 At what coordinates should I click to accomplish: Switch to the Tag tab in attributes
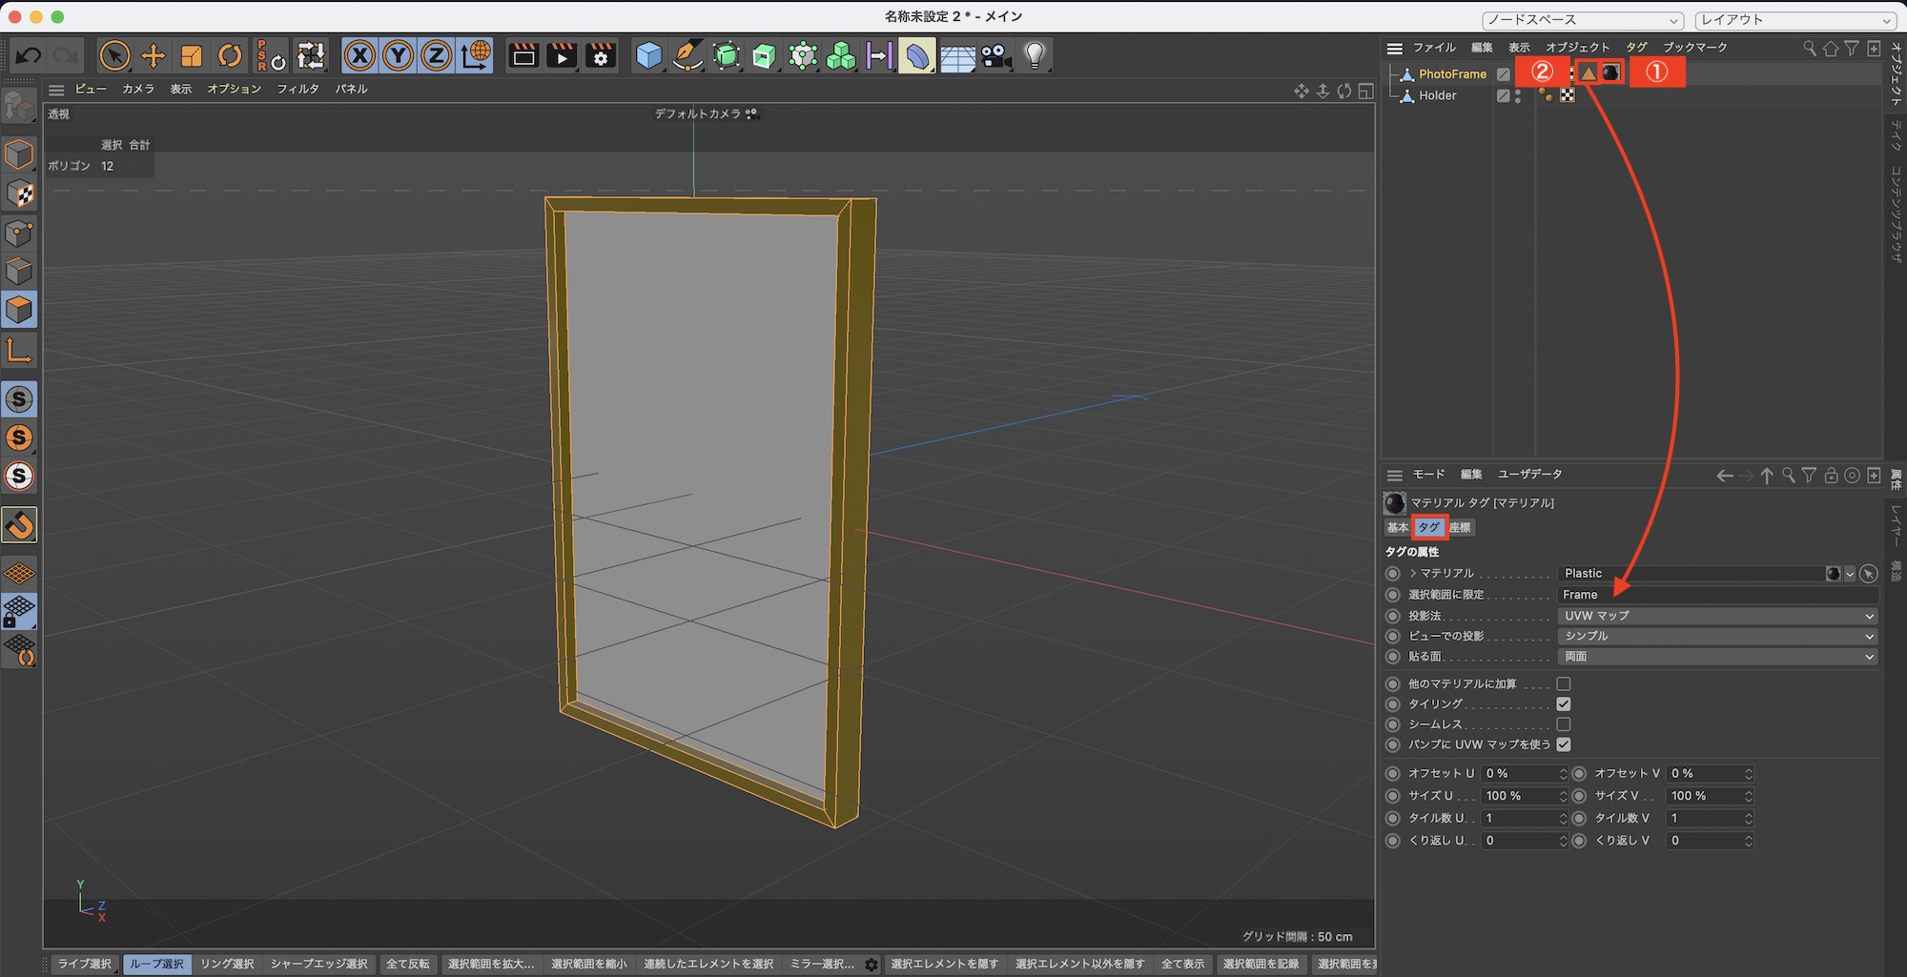pos(1428,527)
